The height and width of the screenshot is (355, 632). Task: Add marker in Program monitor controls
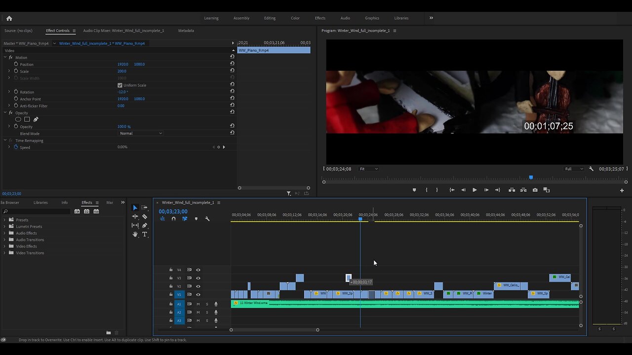[414, 190]
